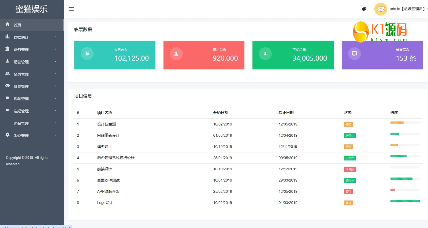Expand the 财务管理 submenu arrow
The width and height of the screenshot is (428, 228).
[55, 49]
